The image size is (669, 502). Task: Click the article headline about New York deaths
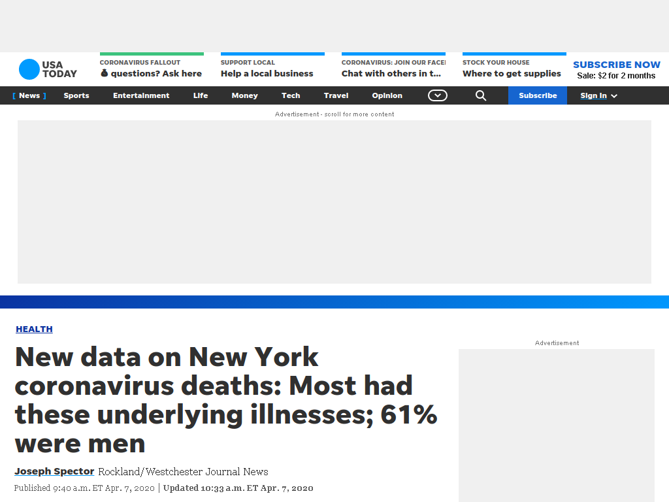[226, 400]
